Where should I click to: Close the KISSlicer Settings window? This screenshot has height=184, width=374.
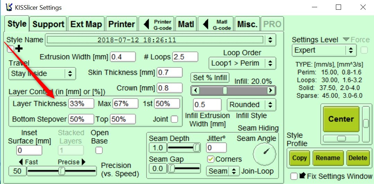(363, 7)
